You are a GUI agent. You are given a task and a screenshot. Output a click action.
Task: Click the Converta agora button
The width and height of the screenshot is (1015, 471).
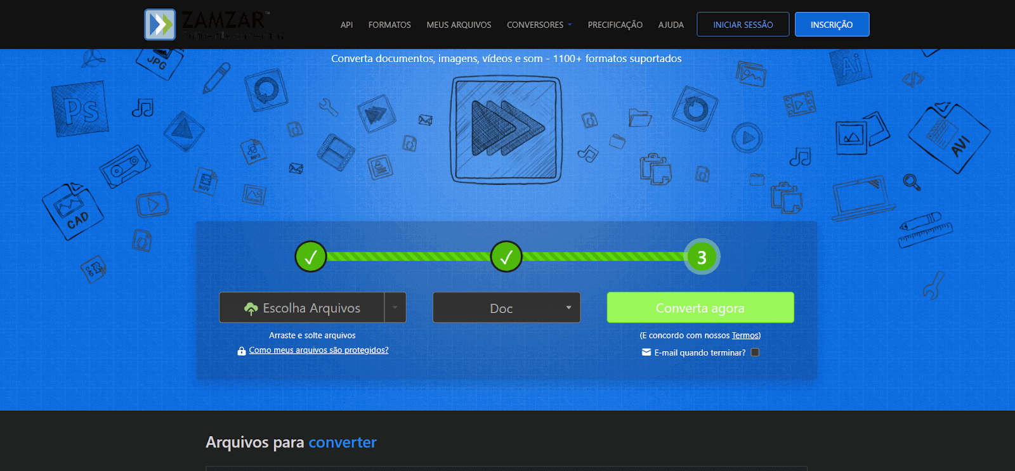pyautogui.click(x=700, y=307)
